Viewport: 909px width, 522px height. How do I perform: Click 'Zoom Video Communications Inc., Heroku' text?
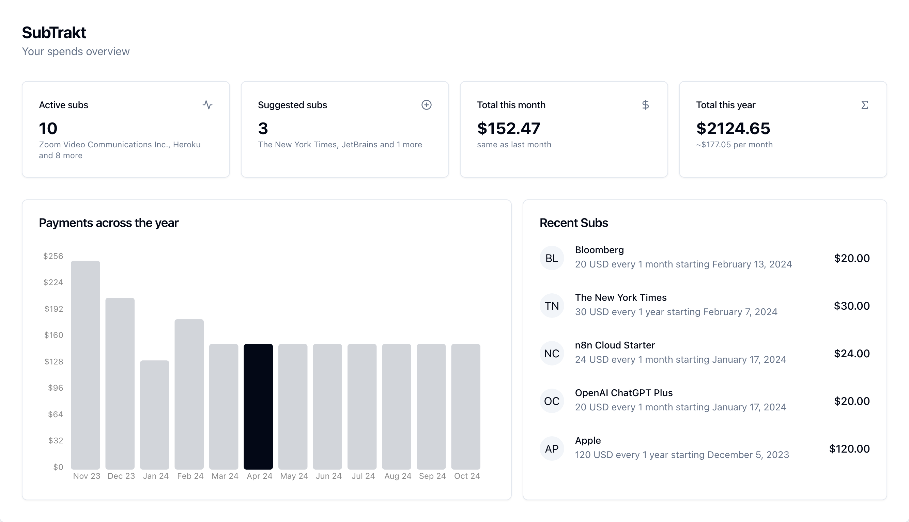click(x=120, y=145)
